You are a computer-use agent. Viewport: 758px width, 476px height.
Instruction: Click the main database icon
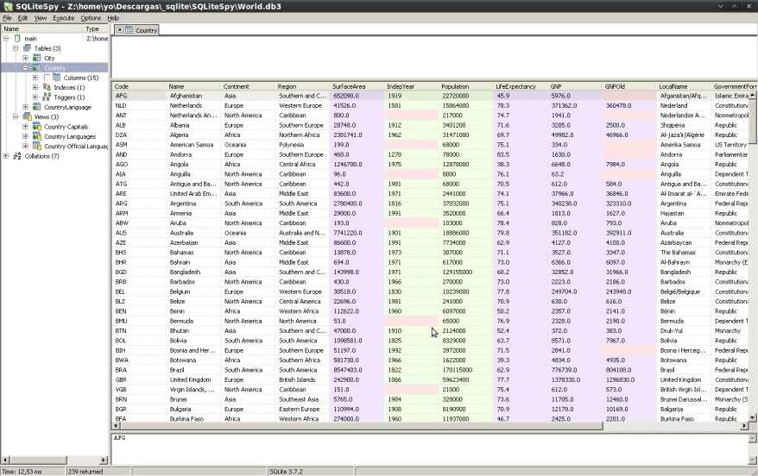pyautogui.click(x=17, y=39)
